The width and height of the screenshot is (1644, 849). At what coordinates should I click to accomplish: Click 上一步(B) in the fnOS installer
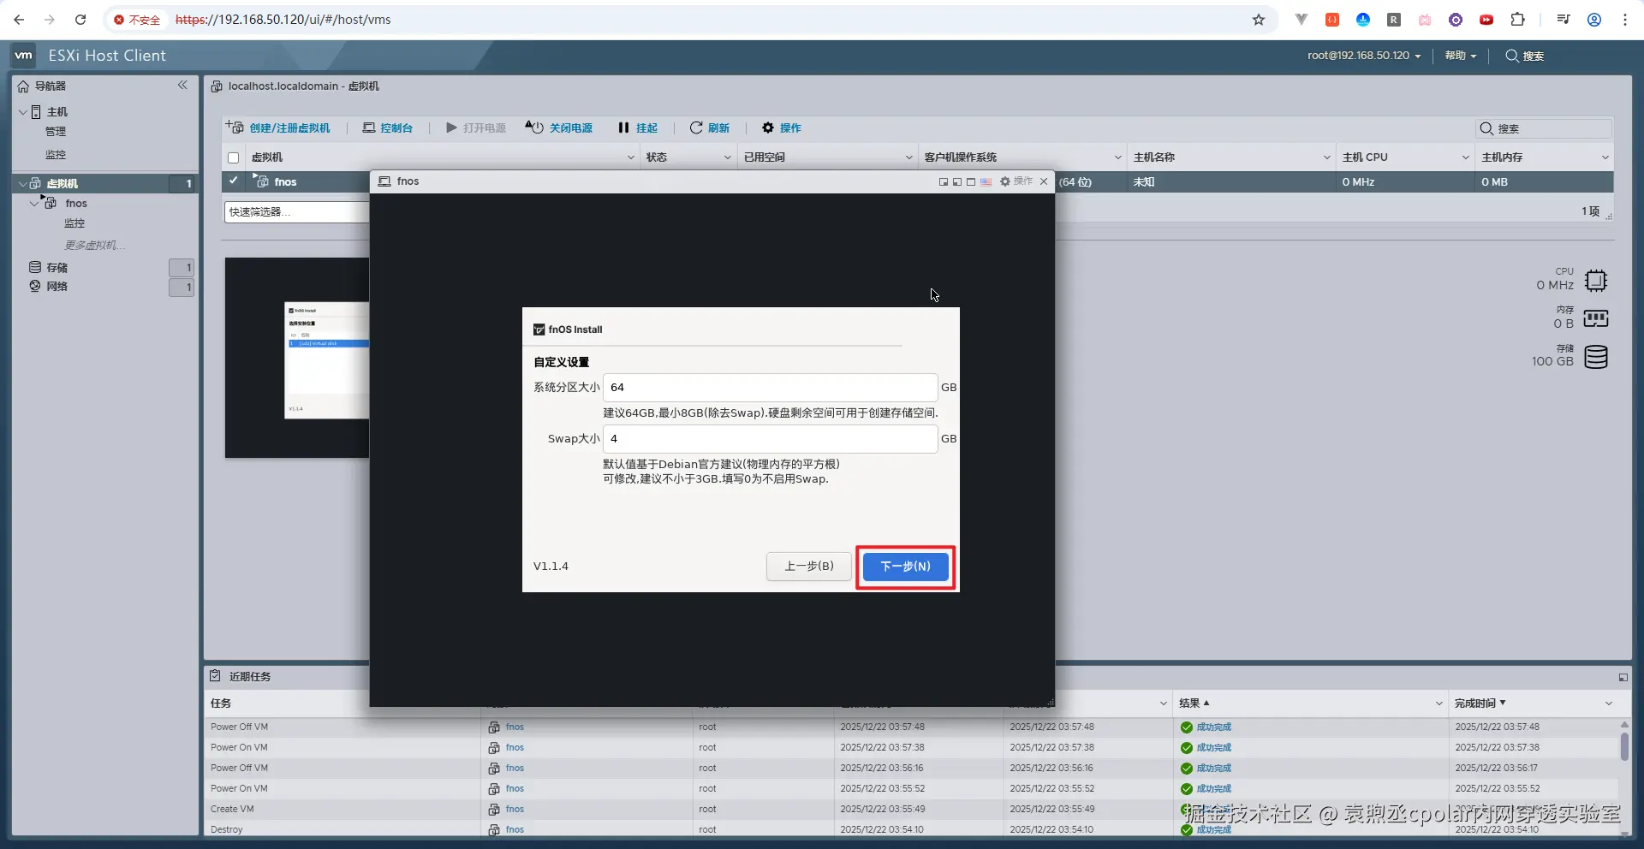coord(809,567)
